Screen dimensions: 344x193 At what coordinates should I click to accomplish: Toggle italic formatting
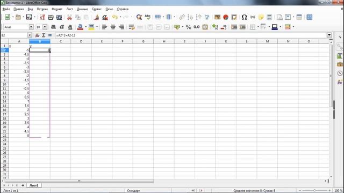point(62,27)
